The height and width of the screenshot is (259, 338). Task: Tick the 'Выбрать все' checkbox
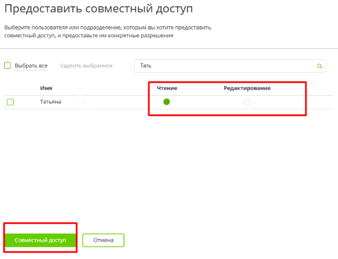coord(7,66)
